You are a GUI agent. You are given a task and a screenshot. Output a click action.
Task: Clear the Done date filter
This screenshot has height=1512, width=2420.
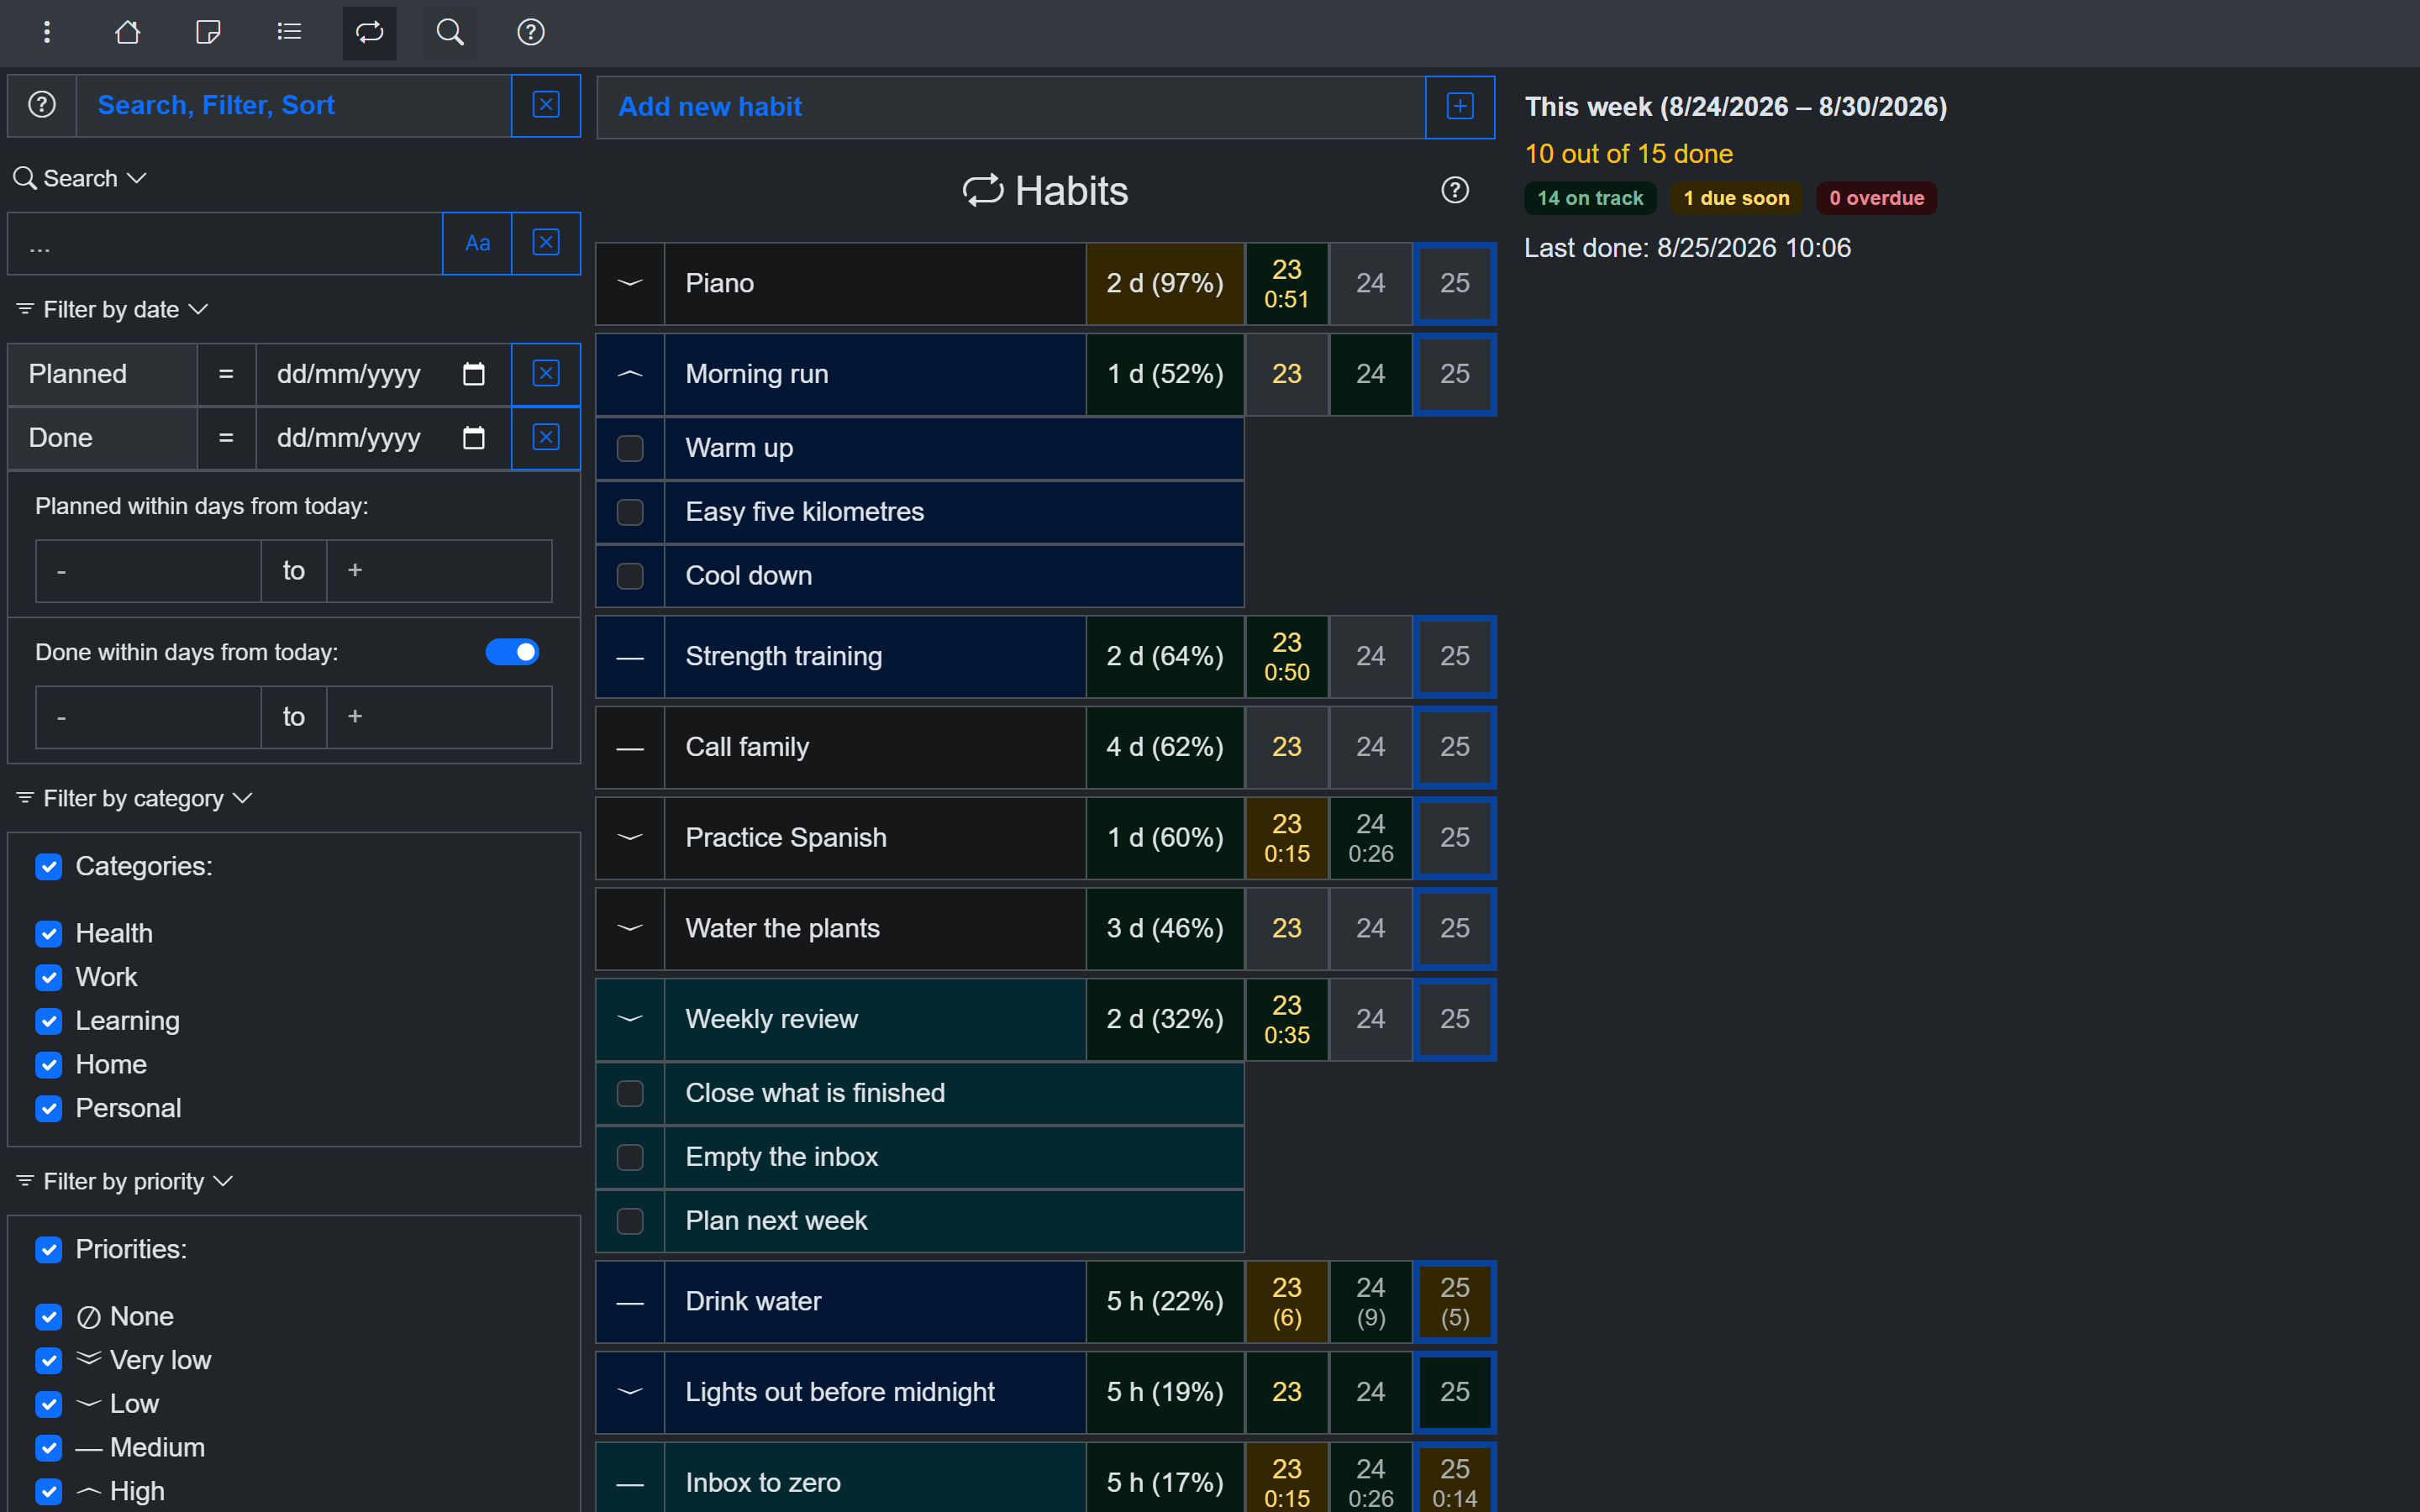click(546, 438)
